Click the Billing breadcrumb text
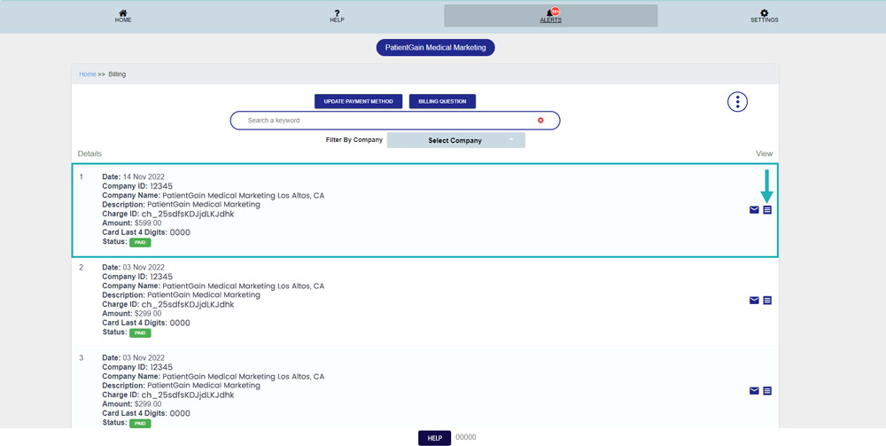 [117, 74]
